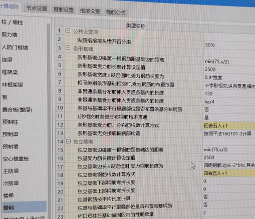Image resolution: width=255 pixels, height=219 pixels.
Task: Select the 预制梁 category
Action: point(11,134)
